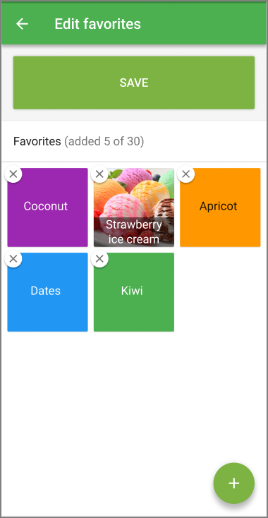Screen dimensions: 268x518
Task: Delete the Apricot favorite via X icon
Action: coord(185,174)
